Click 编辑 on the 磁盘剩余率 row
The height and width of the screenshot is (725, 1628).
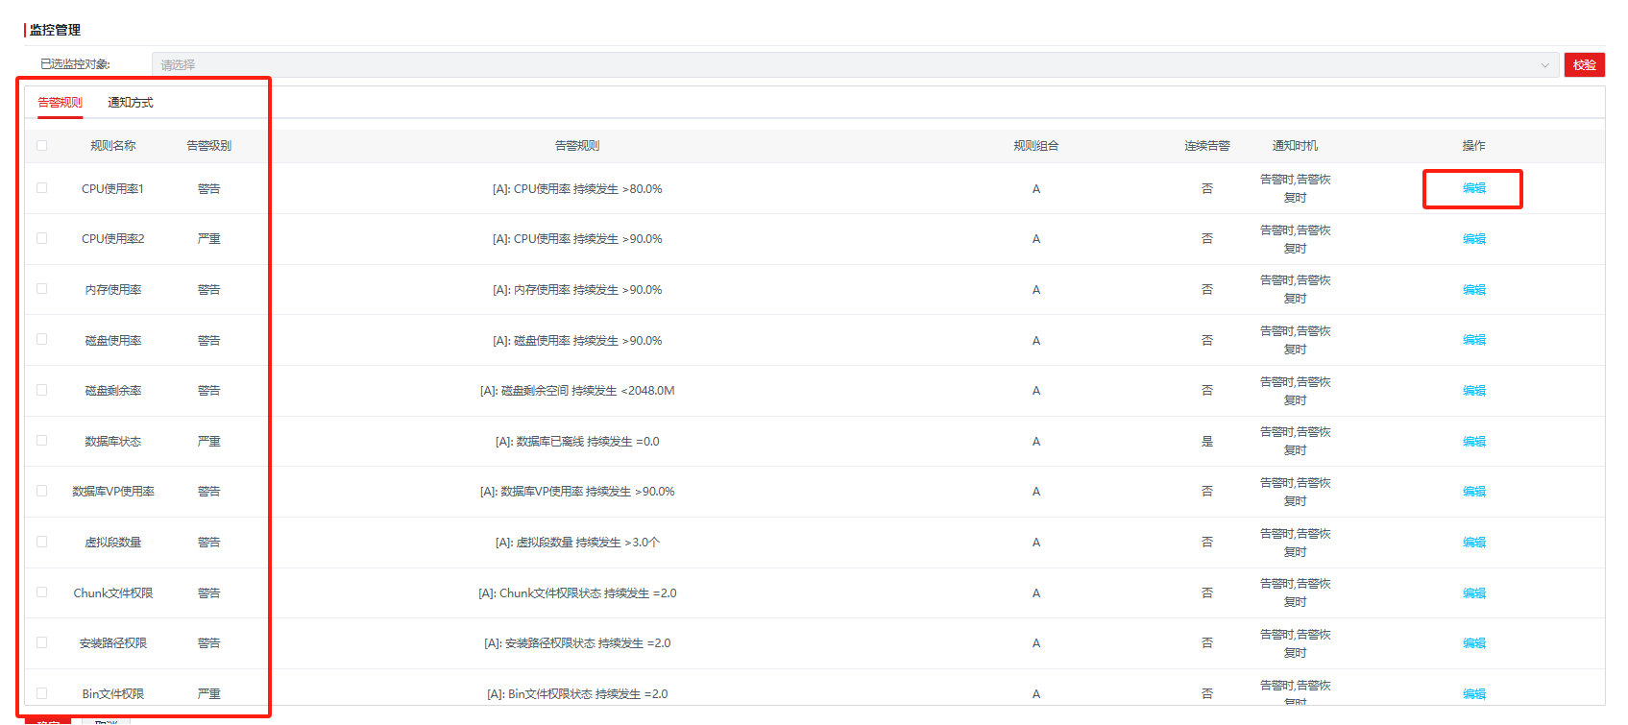coord(1473,391)
